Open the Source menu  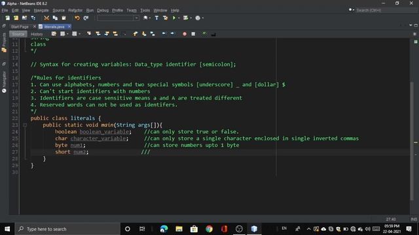(58, 10)
